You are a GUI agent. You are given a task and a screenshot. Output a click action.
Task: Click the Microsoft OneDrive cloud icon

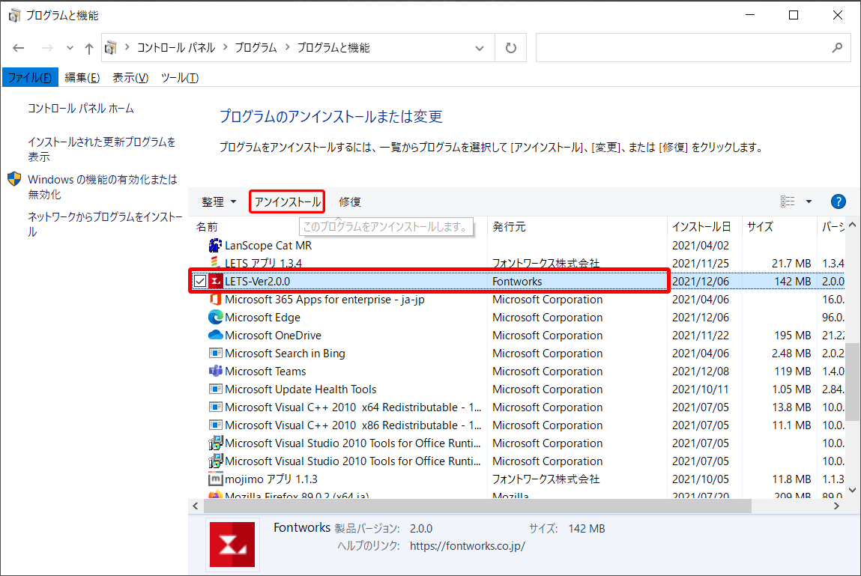[216, 336]
